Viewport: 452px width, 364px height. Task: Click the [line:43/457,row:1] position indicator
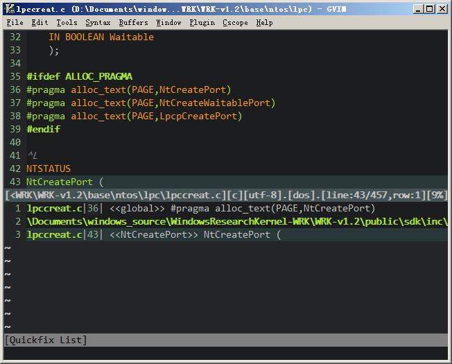[373, 195]
